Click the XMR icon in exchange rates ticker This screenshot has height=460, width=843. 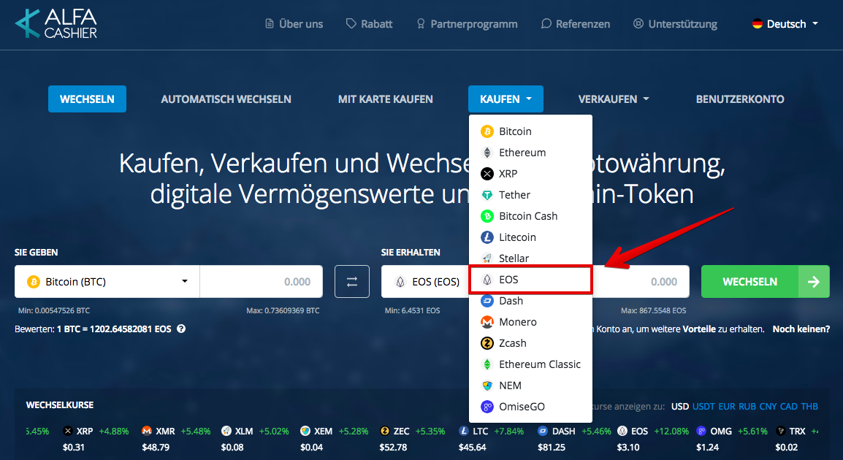[x=147, y=431]
